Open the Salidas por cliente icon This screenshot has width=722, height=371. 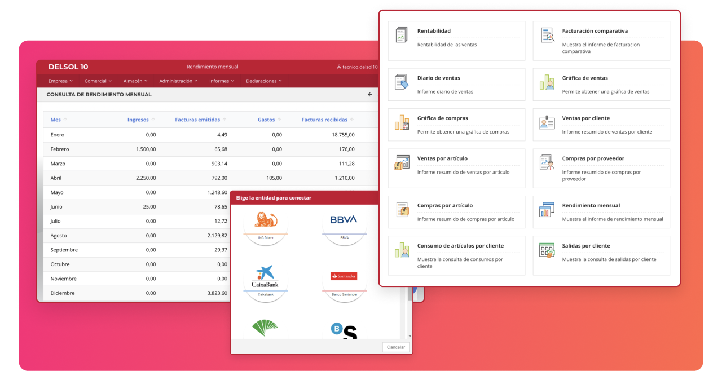[547, 250]
